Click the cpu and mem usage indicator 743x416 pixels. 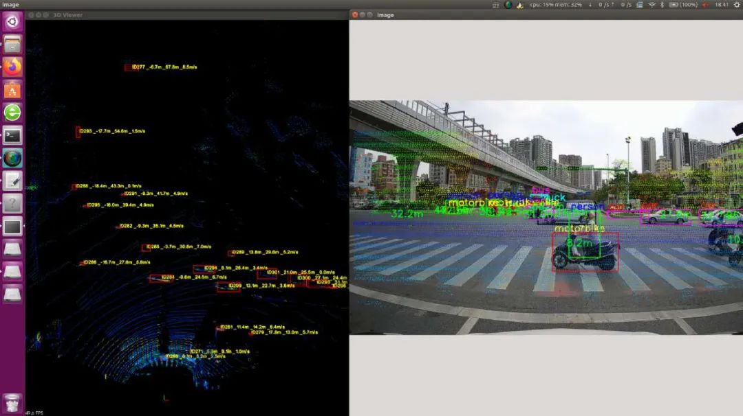(556, 5)
